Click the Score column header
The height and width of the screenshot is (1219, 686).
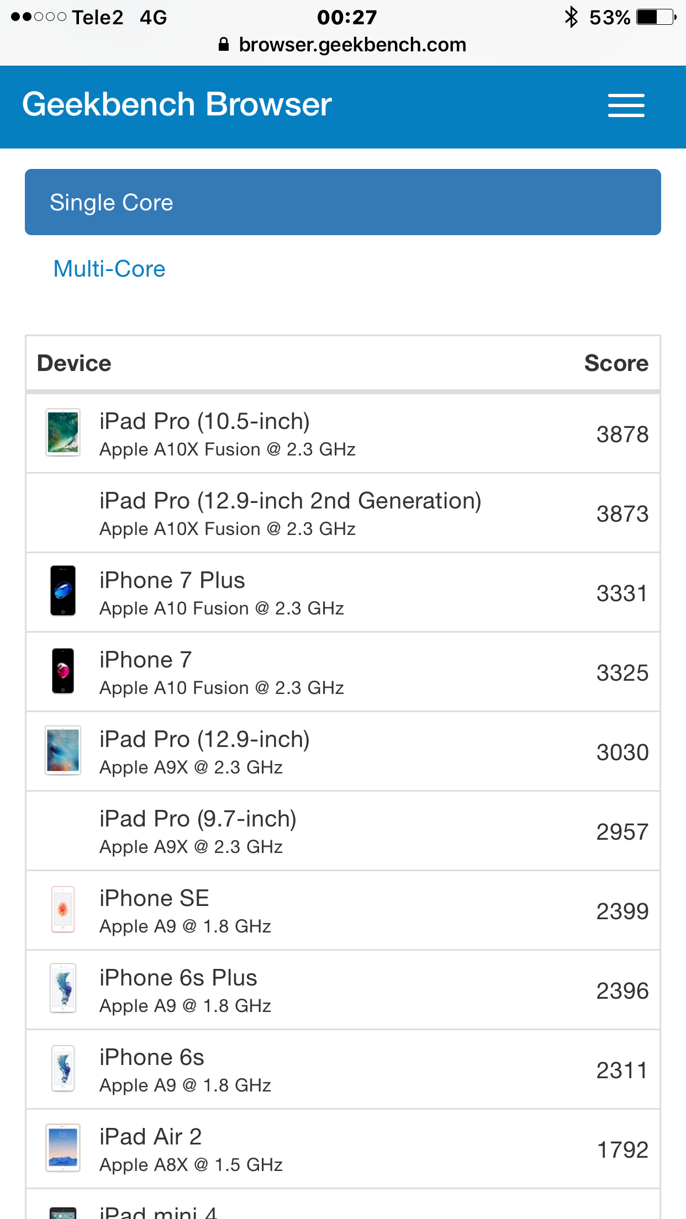coord(616,363)
